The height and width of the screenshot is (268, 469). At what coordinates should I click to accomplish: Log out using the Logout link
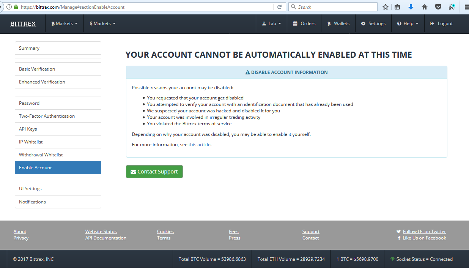click(x=441, y=24)
